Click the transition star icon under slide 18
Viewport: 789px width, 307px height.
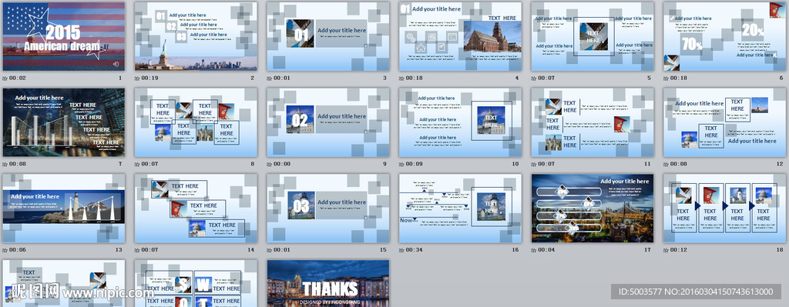666,250
